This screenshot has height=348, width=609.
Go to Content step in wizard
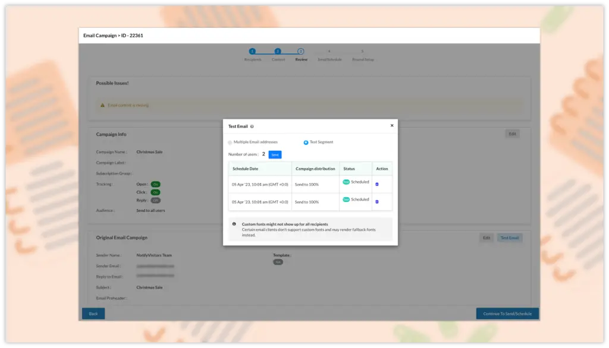click(x=278, y=52)
